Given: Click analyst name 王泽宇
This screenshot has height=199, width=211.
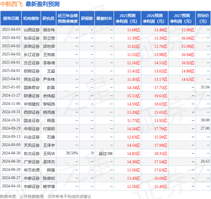Looking at the screenshot, I should coord(49,145).
